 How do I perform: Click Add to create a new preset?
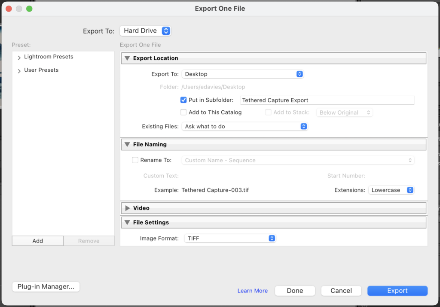pyautogui.click(x=37, y=240)
